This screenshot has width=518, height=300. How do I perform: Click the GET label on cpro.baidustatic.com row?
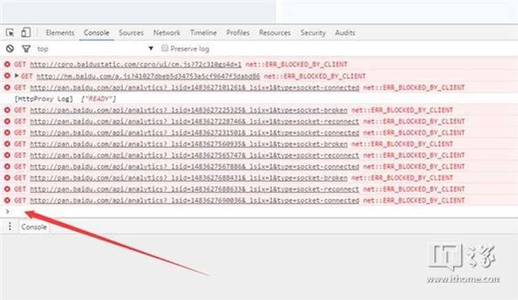click(x=20, y=64)
